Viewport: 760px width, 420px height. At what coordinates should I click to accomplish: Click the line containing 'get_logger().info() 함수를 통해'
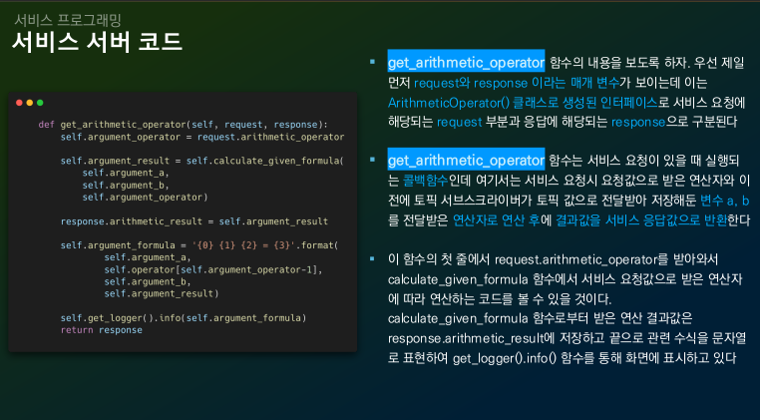pos(563,358)
